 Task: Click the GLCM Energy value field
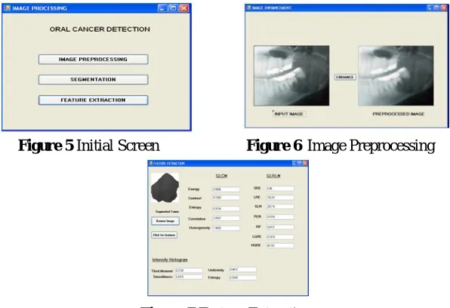pos(227,189)
